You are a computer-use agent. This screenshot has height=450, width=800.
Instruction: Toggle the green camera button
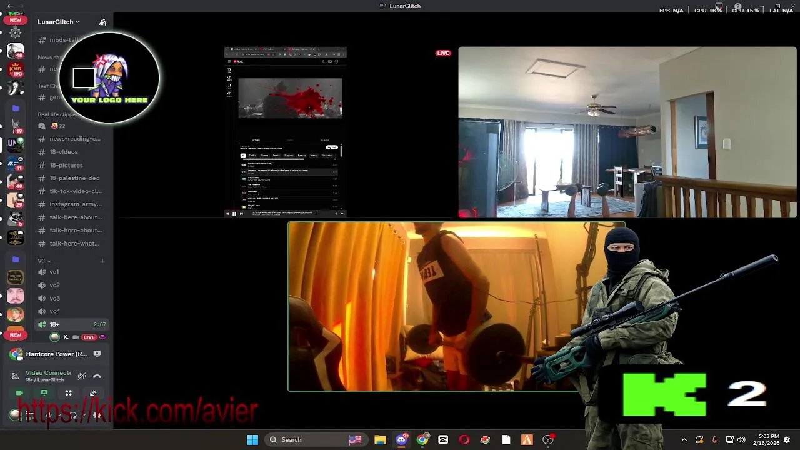click(x=19, y=393)
